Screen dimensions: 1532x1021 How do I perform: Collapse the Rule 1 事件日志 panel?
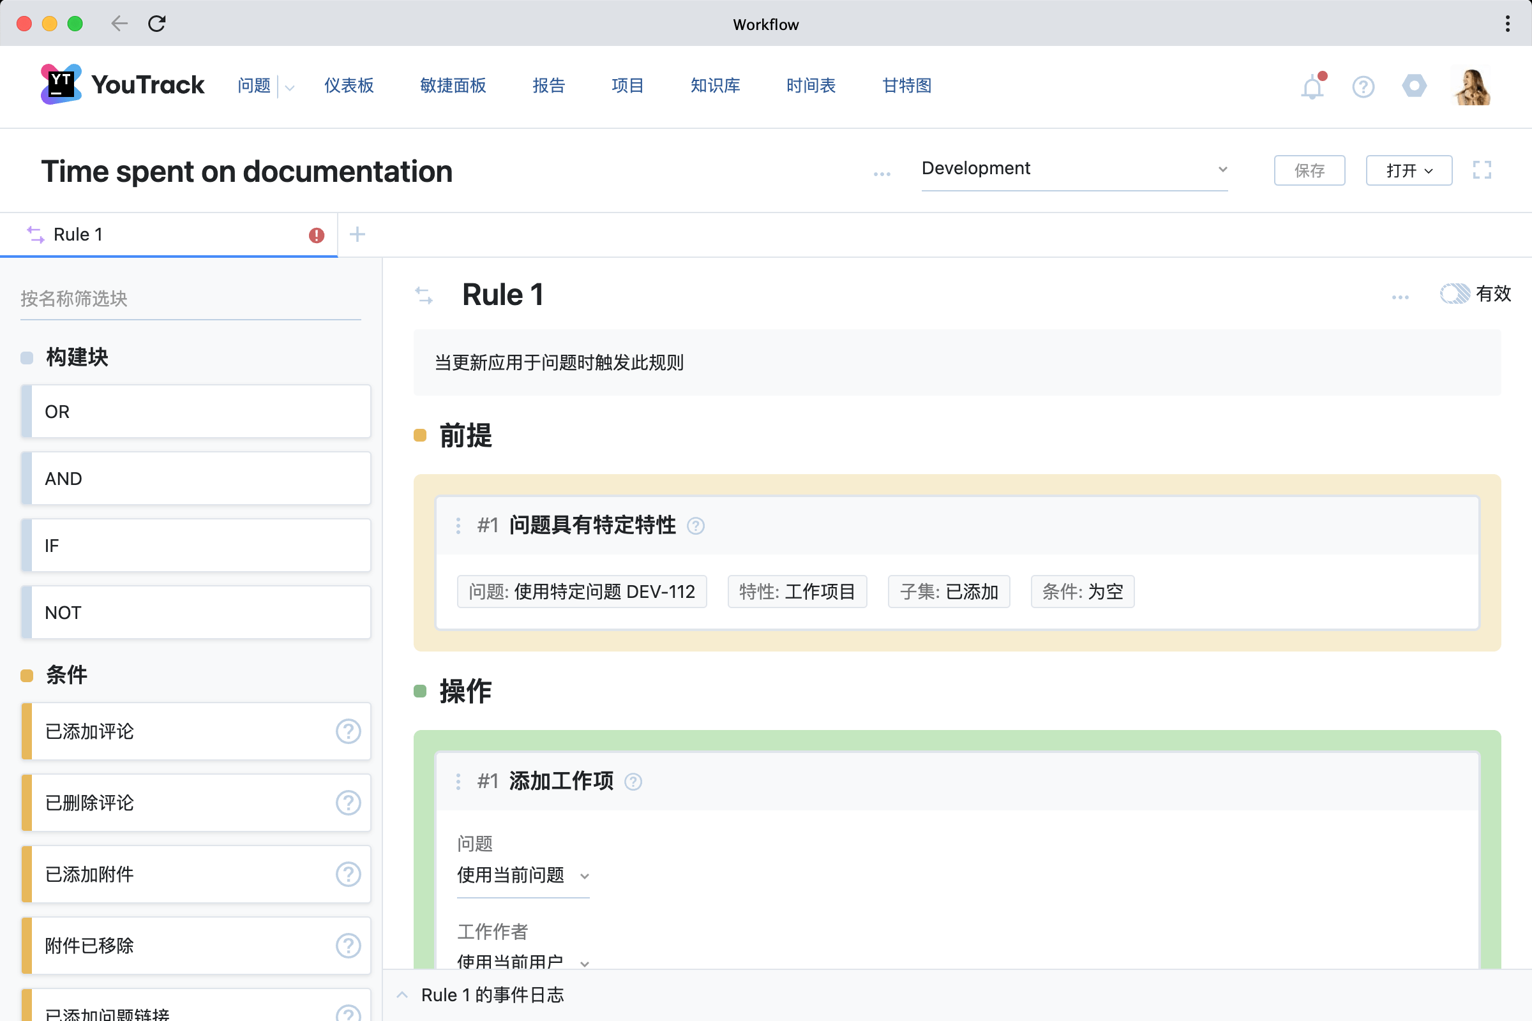point(402,995)
